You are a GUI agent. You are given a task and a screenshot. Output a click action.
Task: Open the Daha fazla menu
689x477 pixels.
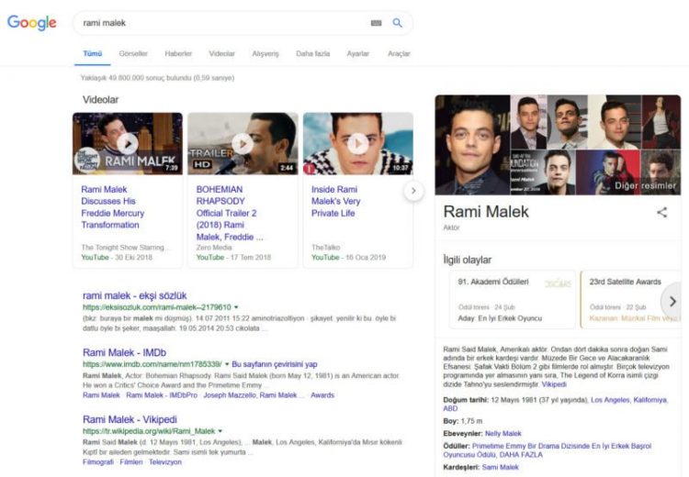313,53
